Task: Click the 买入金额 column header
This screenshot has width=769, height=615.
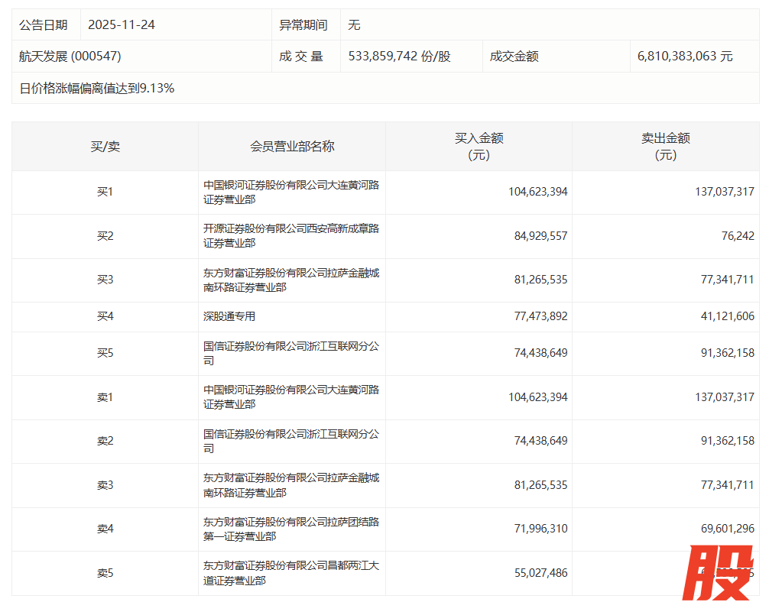Action: pyautogui.click(x=479, y=146)
